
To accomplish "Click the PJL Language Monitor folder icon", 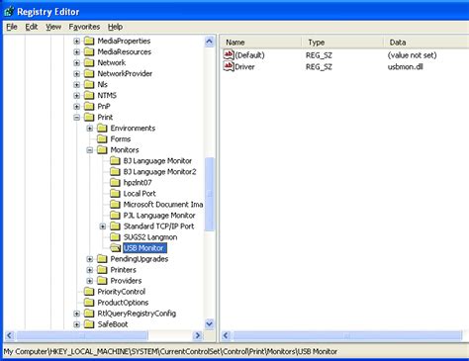I will (115, 215).
